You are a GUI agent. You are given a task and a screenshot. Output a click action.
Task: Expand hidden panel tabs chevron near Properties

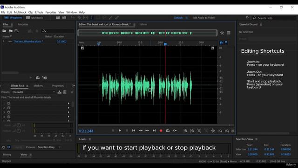coord(74,86)
